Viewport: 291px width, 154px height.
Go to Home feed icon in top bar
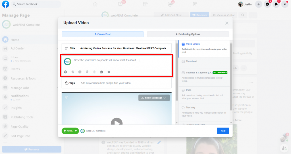coord(95,4)
